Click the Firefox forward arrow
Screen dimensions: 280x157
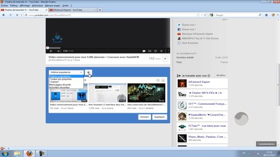[10, 15]
